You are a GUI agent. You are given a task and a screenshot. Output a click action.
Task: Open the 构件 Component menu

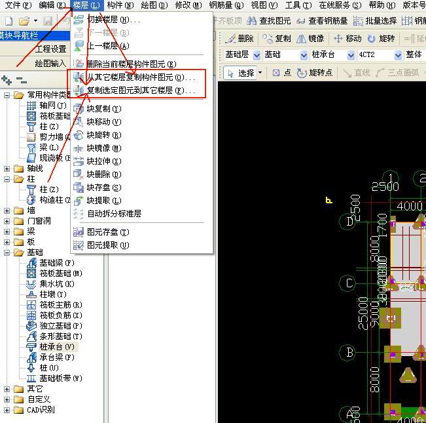(120, 5)
